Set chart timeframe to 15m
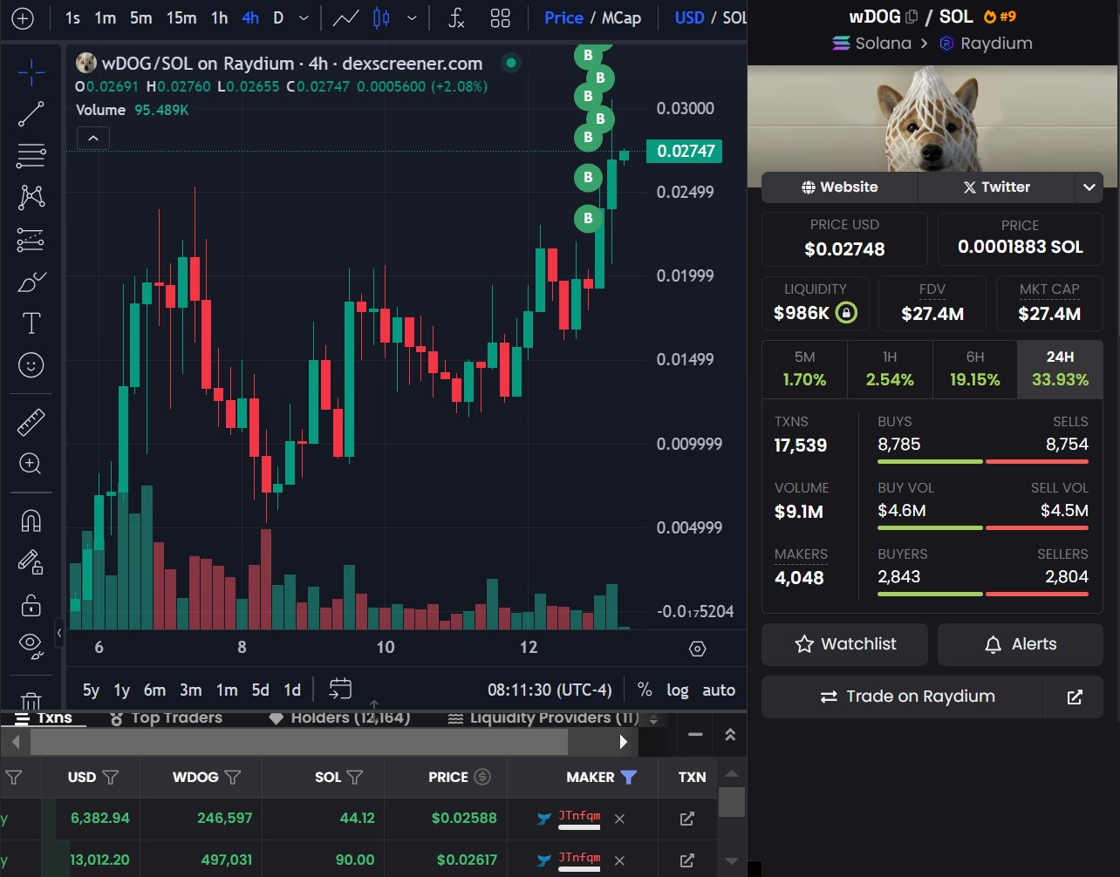This screenshot has height=877, width=1120. tap(181, 17)
